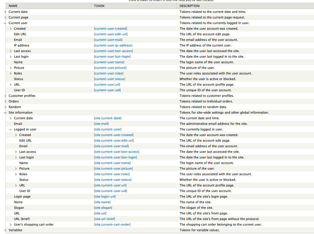
Task: Expand URL row under Logged in user
Action: 16,186
